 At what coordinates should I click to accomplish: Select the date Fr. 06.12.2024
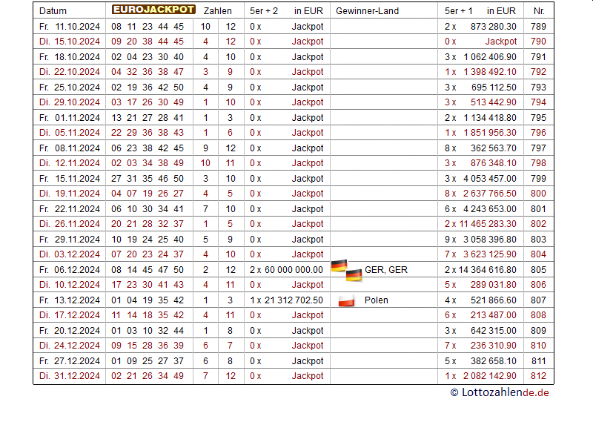pos(69,270)
